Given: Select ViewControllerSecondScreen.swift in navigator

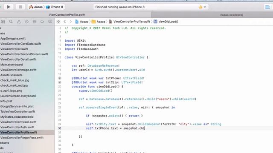Looking at the screenshot, I should pyautogui.click(x=24, y=54).
